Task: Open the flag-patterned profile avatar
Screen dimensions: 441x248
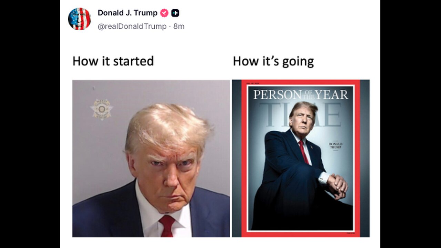Action: 80,19
